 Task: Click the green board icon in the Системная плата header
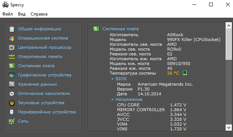tap(96, 29)
